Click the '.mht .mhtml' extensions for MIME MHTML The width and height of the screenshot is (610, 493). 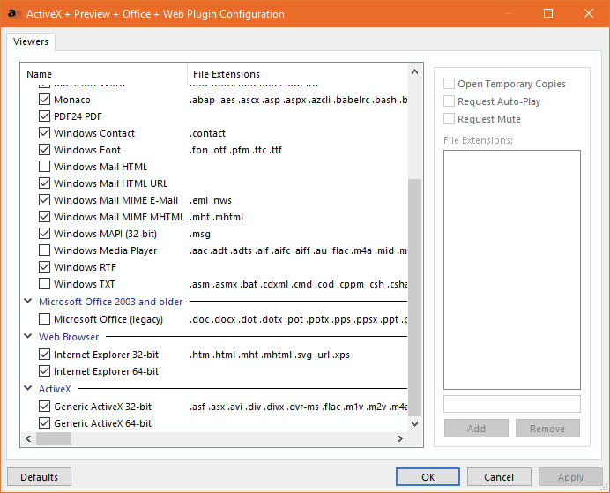[216, 217]
